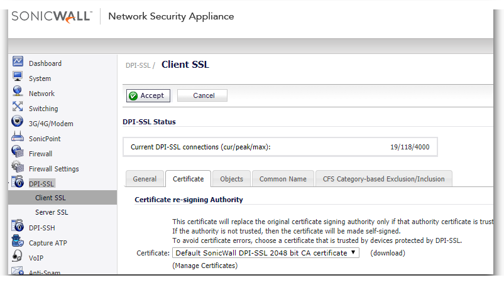This screenshot has width=504, height=285.
Task: Expand the Capture ATP section
Action: coord(48,243)
